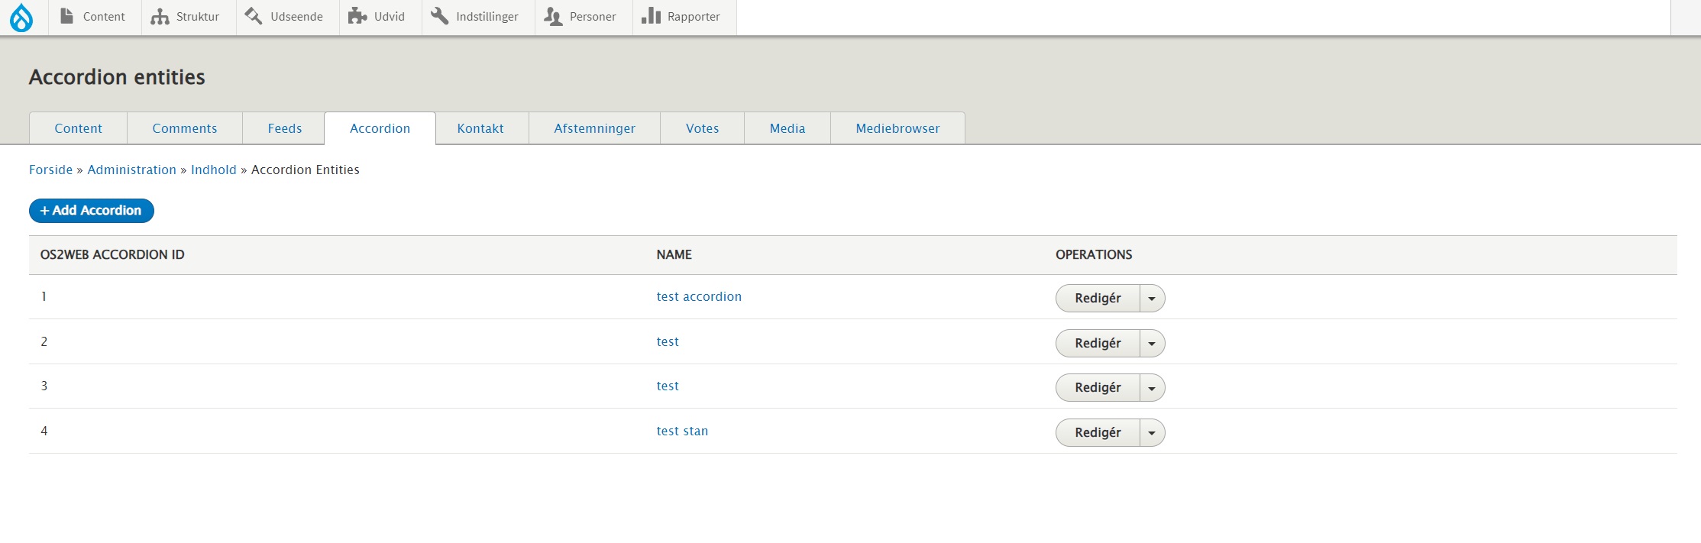This screenshot has width=1701, height=543.
Task: Switch to the Kontakt tab
Action: coord(480,128)
